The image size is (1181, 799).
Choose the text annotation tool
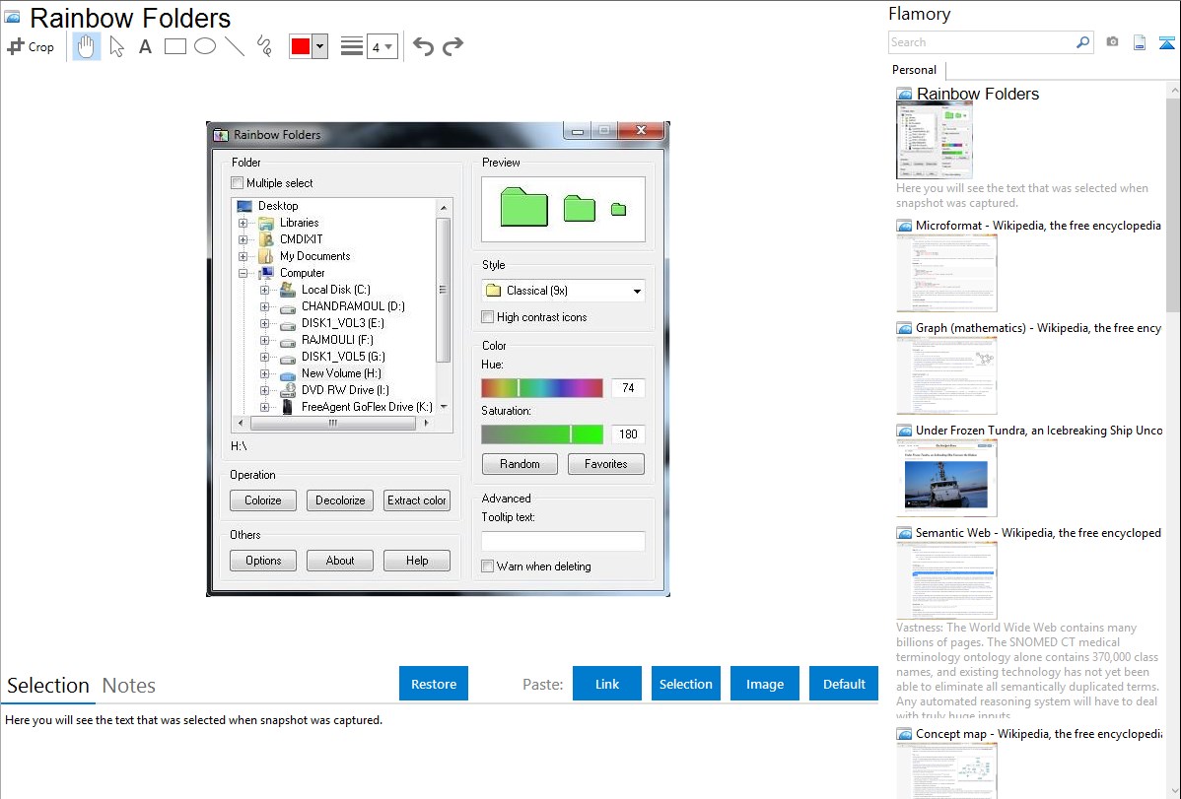point(145,46)
